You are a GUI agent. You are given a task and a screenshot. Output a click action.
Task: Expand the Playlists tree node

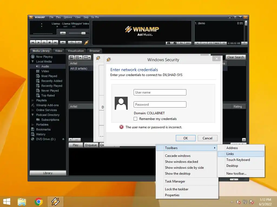32,100
